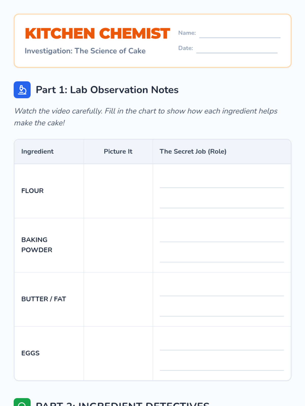Viewport: 305px width, 406px height.
Task: Click the green Part 2 icon
Action: pyautogui.click(x=22, y=402)
